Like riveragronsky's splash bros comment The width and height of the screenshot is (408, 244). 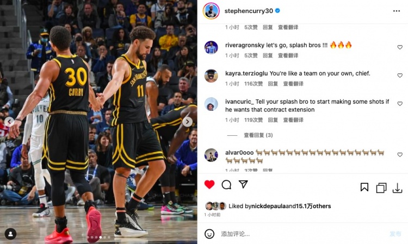[400, 47]
